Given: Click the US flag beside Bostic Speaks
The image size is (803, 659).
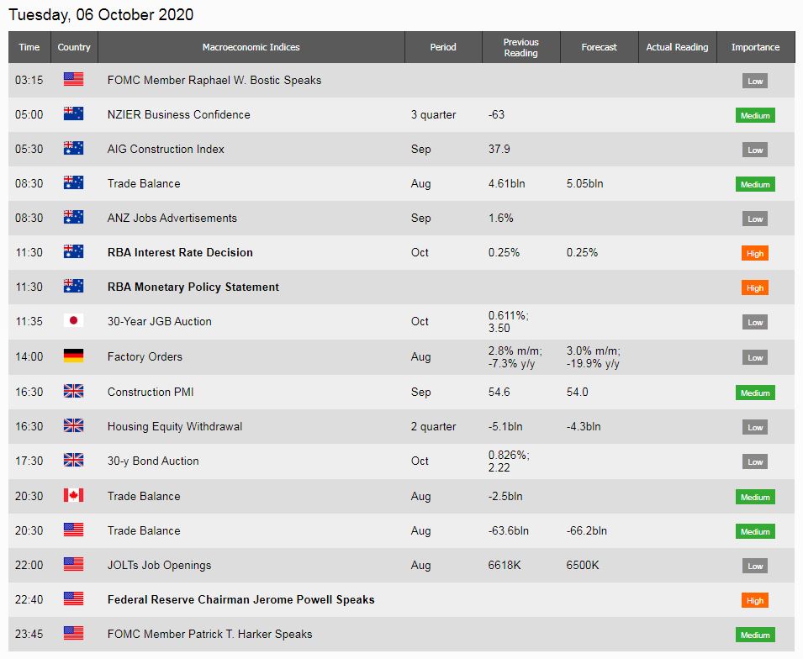Looking at the screenshot, I should point(73,79).
